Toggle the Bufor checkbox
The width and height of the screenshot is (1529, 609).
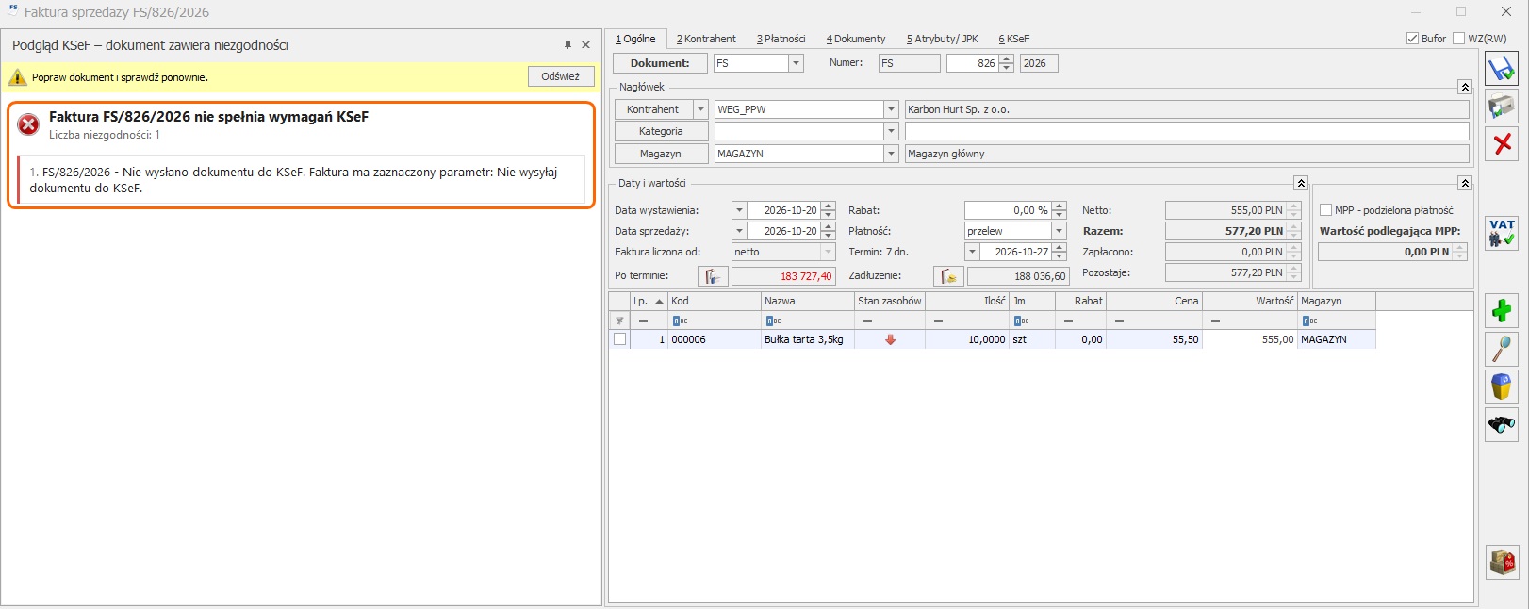coord(1412,39)
